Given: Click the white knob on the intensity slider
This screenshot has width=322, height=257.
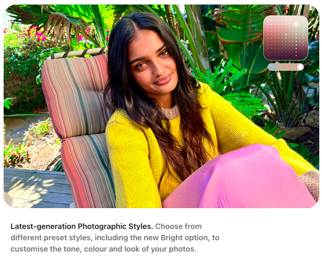Looking at the screenshot, I should click(x=300, y=67).
